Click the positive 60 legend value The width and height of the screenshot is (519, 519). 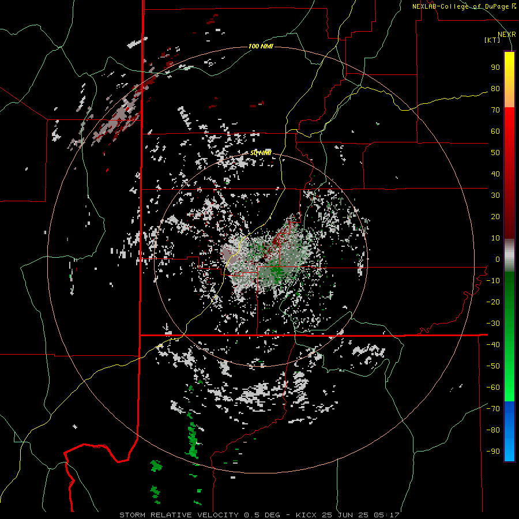tap(495, 131)
